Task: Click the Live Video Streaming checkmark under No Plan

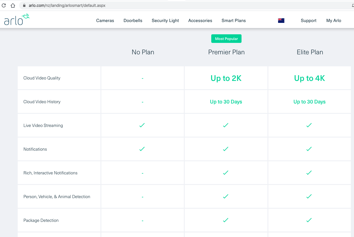Action: pyautogui.click(x=142, y=125)
